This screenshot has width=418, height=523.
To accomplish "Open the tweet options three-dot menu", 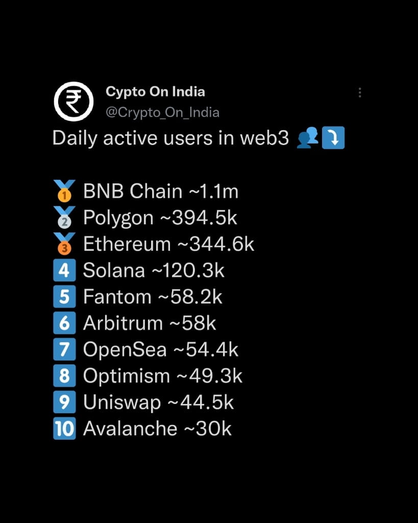I will click(360, 92).
